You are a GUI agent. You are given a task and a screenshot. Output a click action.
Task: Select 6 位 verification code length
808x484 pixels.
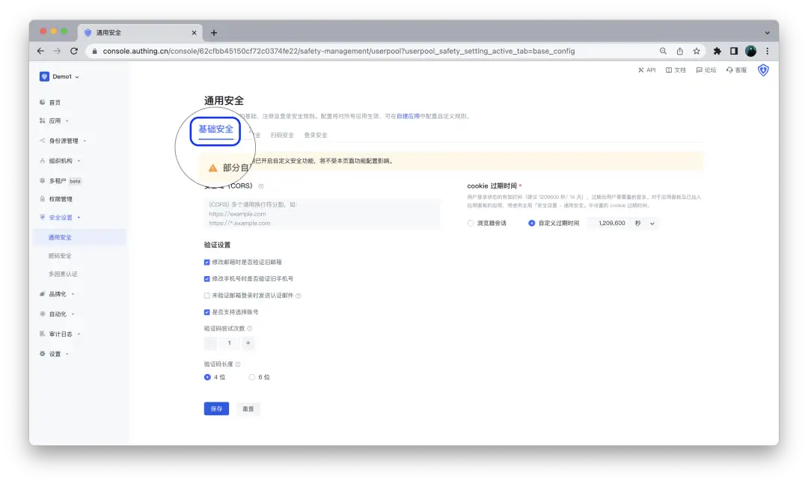click(x=259, y=377)
